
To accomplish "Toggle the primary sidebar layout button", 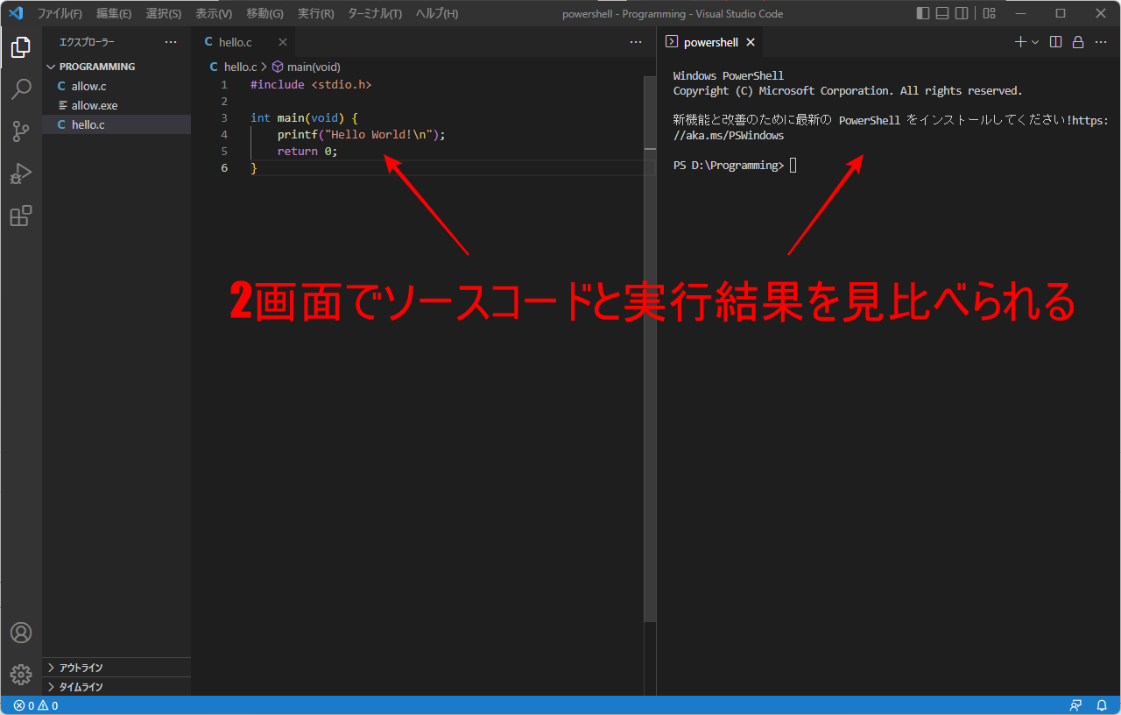I will [x=923, y=13].
